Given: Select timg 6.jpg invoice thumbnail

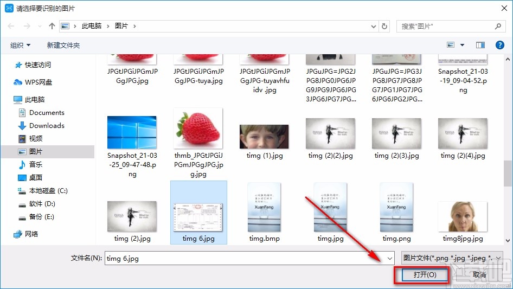Looking at the screenshot, I should click(x=198, y=217).
